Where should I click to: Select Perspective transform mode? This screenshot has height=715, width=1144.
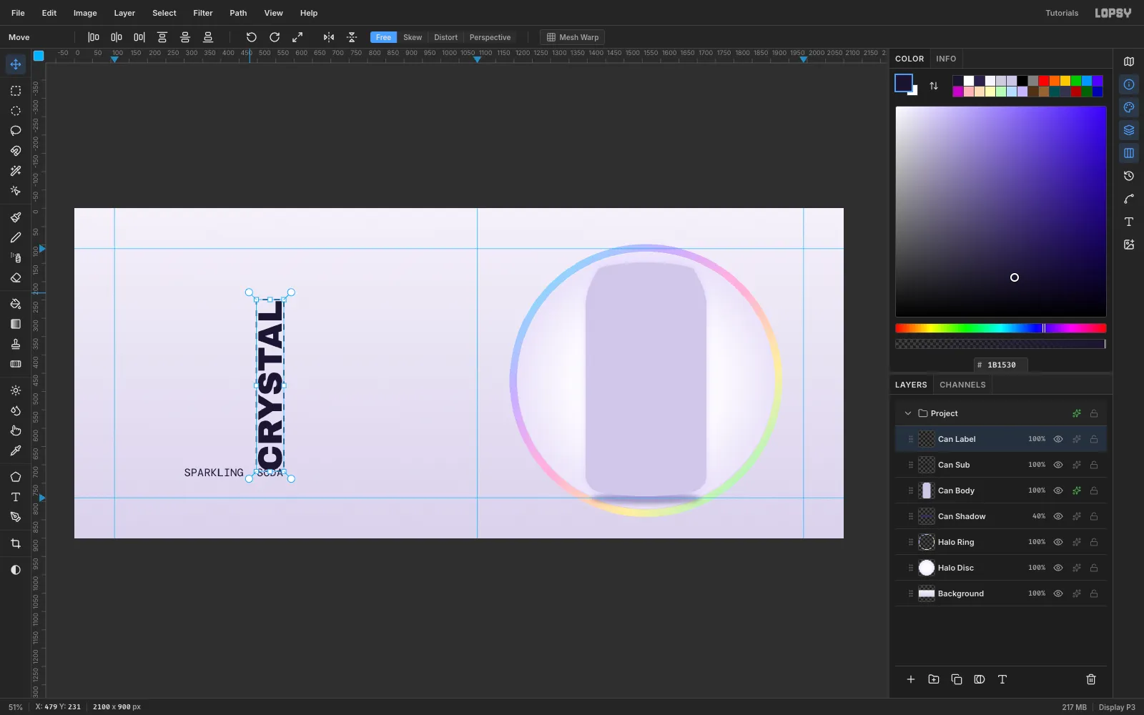pyautogui.click(x=490, y=37)
